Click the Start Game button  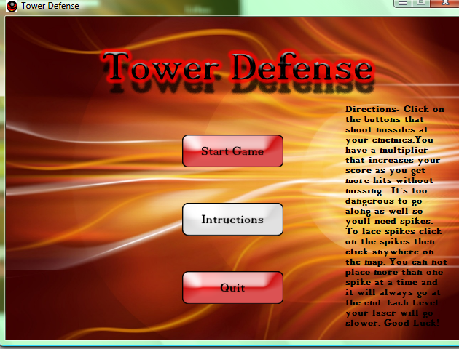pyautogui.click(x=232, y=151)
